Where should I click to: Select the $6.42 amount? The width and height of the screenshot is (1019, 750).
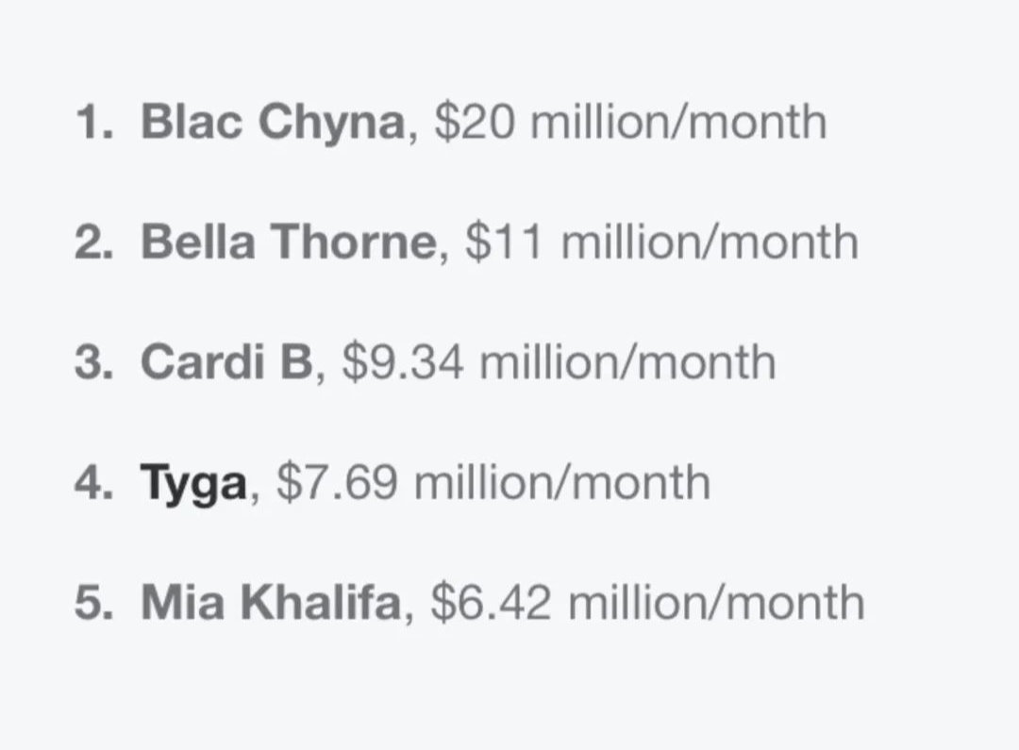click(x=491, y=604)
